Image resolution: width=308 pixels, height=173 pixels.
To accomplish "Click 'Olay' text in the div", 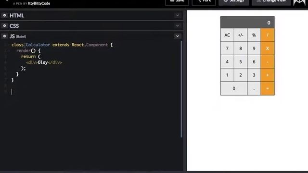I will tap(43, 62).
